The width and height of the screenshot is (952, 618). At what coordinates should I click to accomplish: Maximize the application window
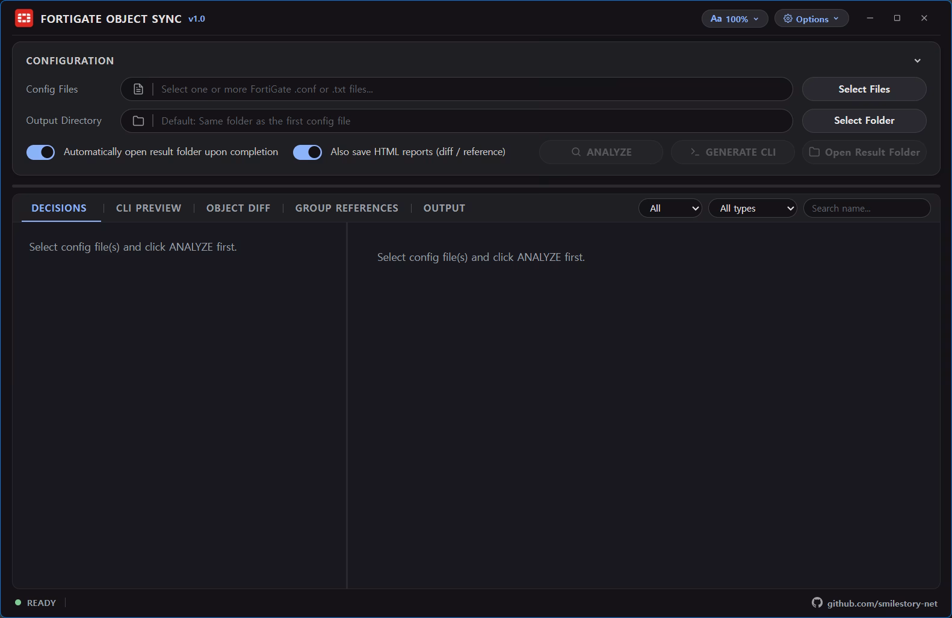pyautogui.click(x=897, y=18)
